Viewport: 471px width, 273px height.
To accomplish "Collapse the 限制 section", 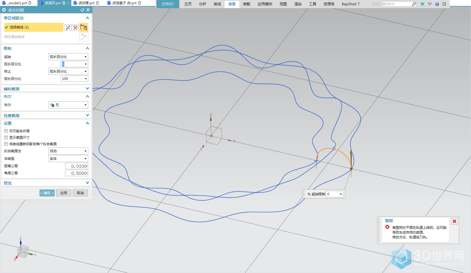I will coord(87,48).
